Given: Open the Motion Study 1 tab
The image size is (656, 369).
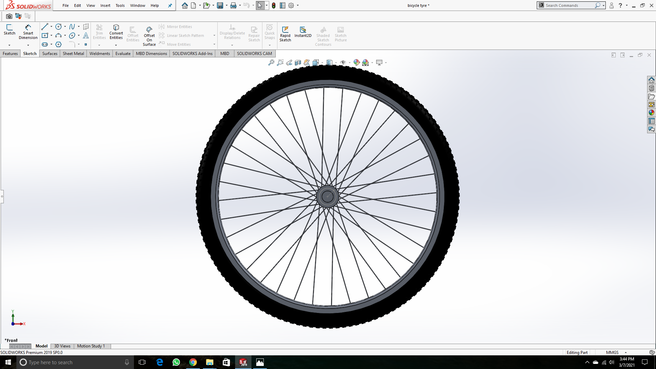Looking at the screenshot, I should point(91,346).
